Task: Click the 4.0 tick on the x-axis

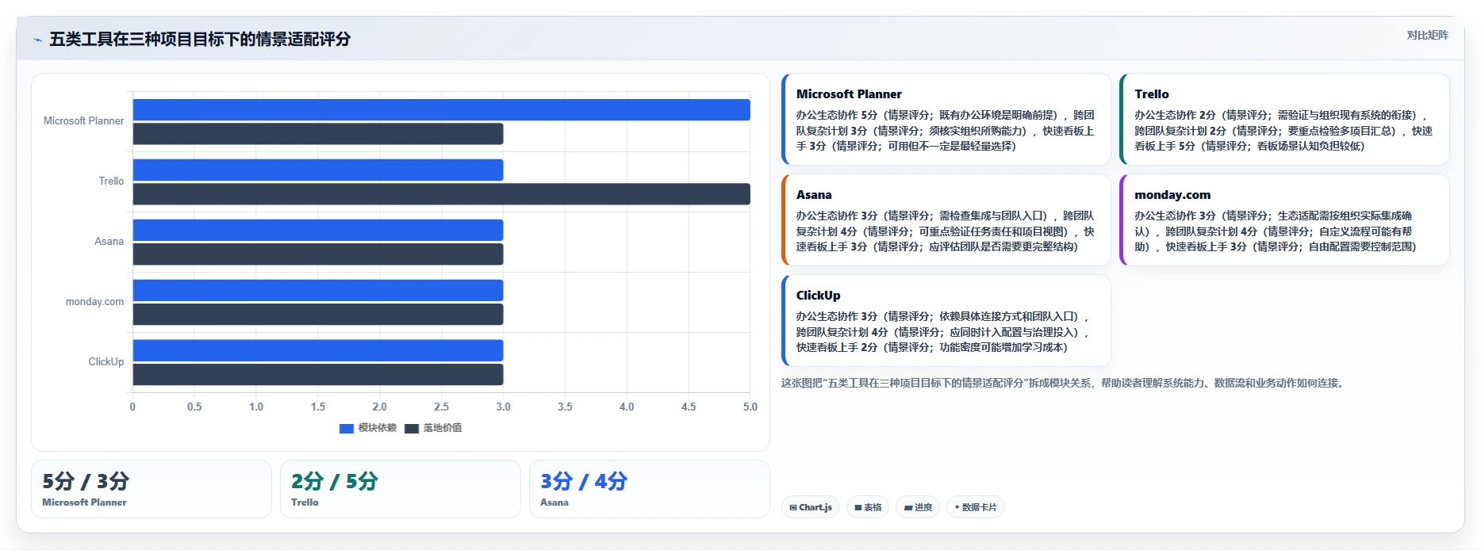Action: click(627, 407)
